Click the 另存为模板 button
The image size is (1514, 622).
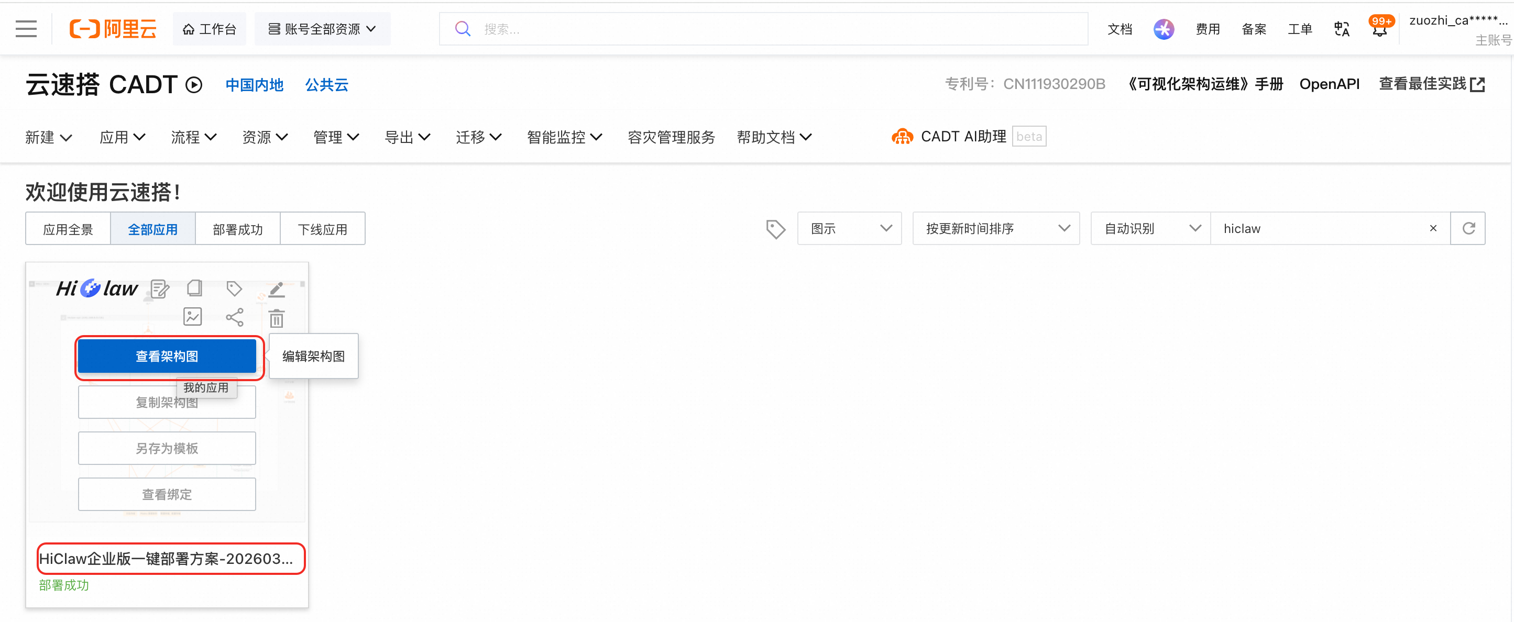(x=167, y=449)
